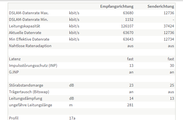Click the ungefähre Leitungslänge value 281
The image size is (183, 120).
coord(130,105)
